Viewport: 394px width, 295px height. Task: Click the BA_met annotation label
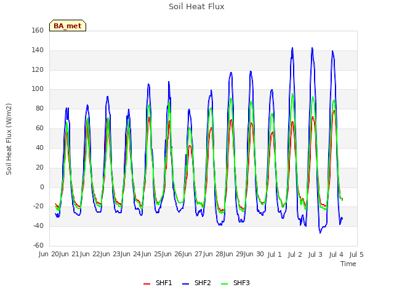pos(68,26)
